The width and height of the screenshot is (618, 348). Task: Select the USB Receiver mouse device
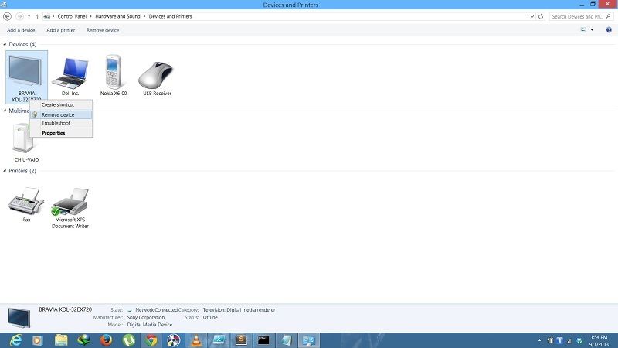click(157, 78)
